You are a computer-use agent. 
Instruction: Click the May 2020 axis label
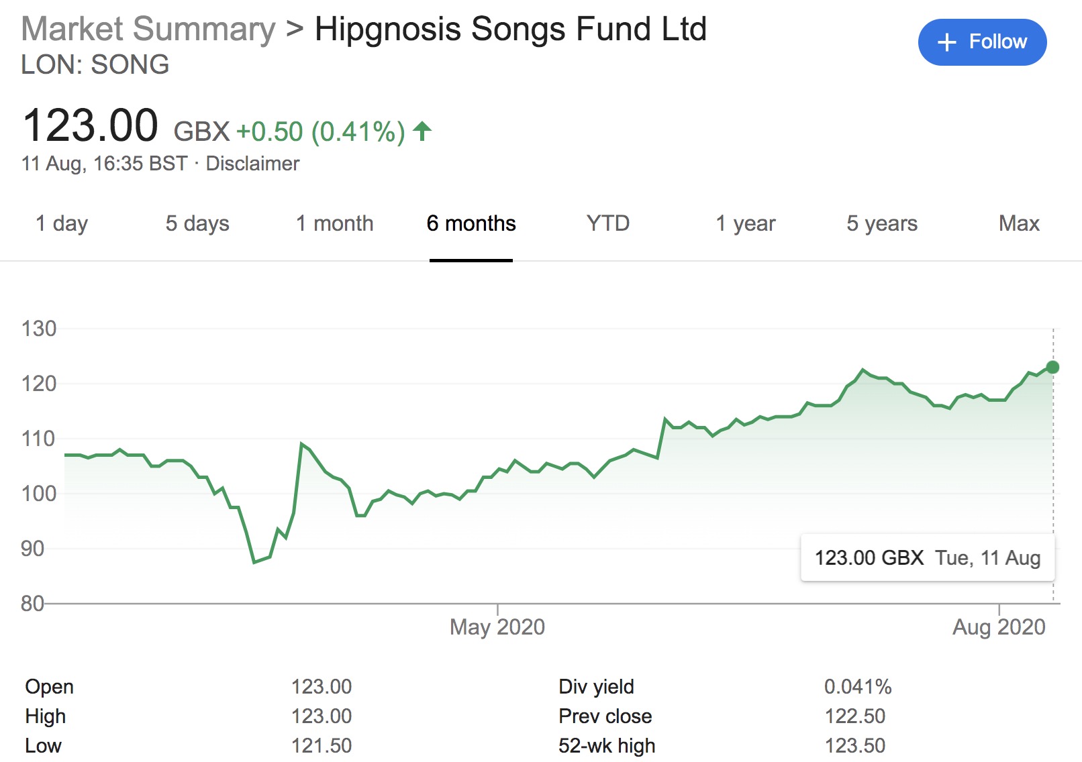[x=497, y=627]
